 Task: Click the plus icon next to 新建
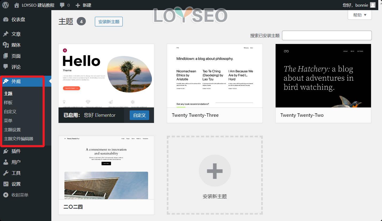[78, 5]
